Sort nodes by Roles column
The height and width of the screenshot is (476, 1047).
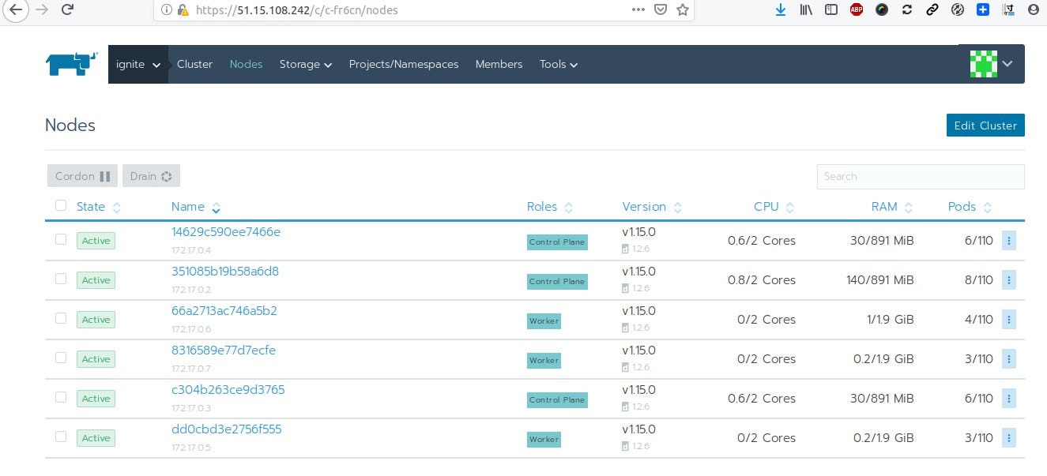(550, 207)
